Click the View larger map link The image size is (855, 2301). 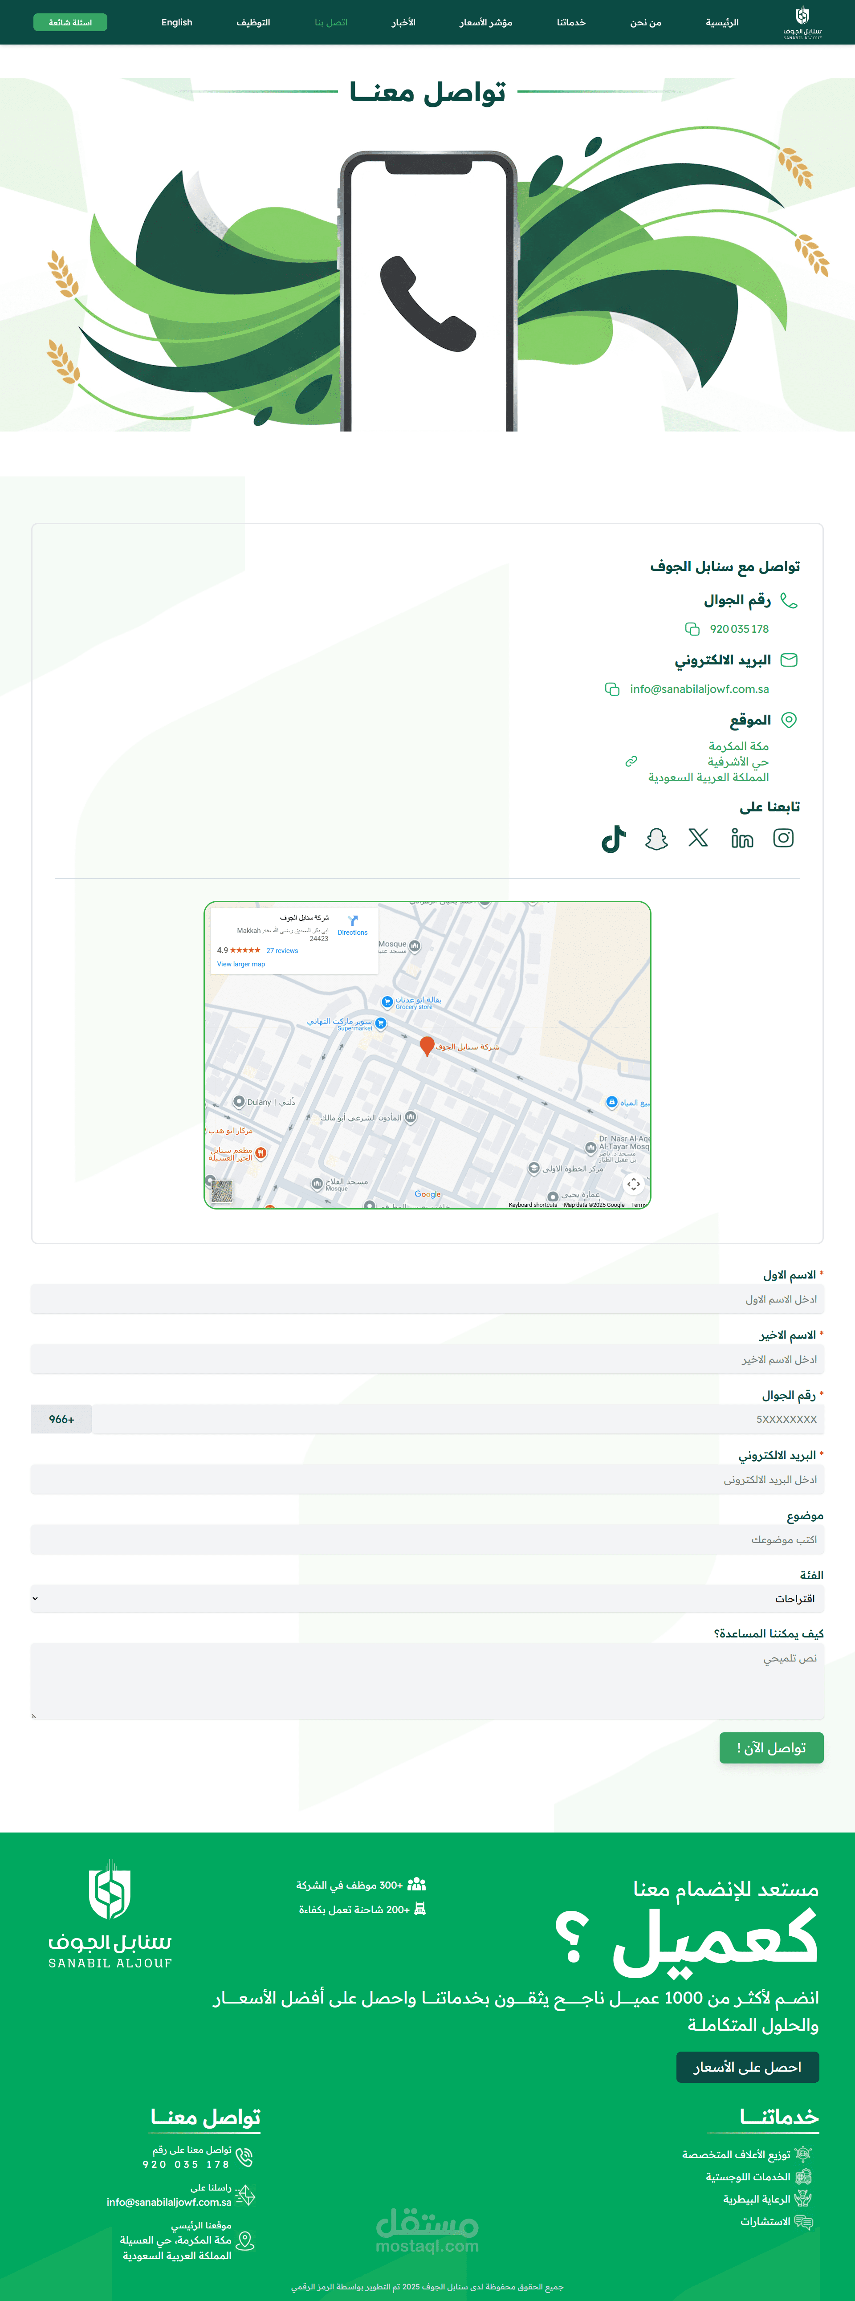[241, 964]
